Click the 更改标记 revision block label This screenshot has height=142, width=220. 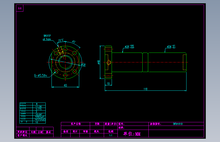click(x=22, y=132)
